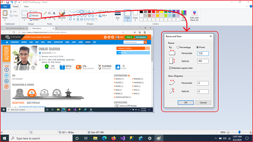Open the Brushes dropdown arrow
Viewport: 253px width, 142px height.
tap(62, 20)
